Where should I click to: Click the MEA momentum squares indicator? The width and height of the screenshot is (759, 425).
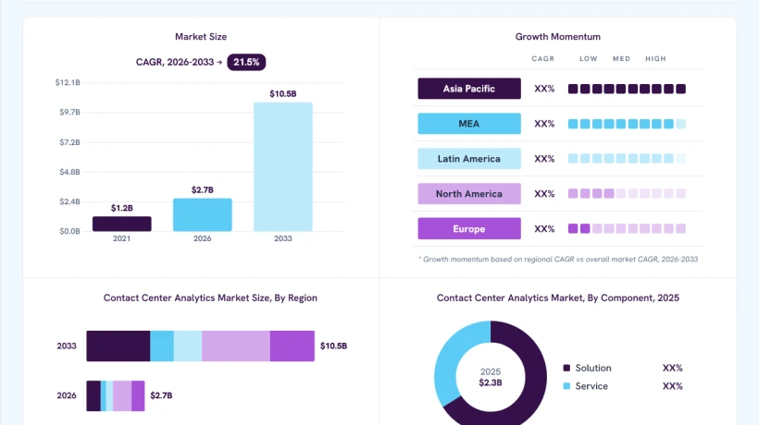point(627,124)
